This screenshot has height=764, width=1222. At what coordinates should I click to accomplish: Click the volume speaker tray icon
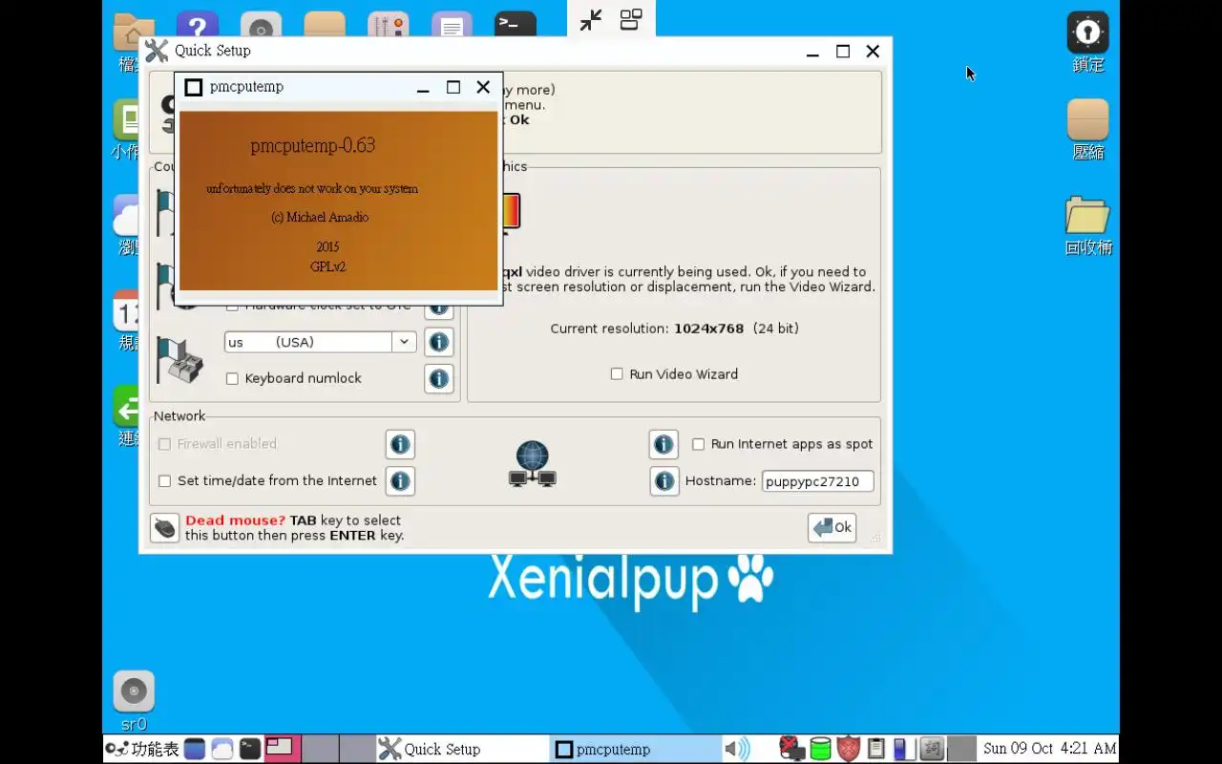737,749
